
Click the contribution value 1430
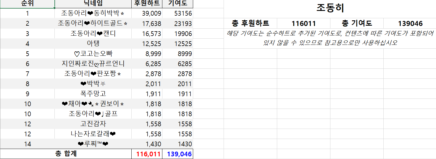178,144
